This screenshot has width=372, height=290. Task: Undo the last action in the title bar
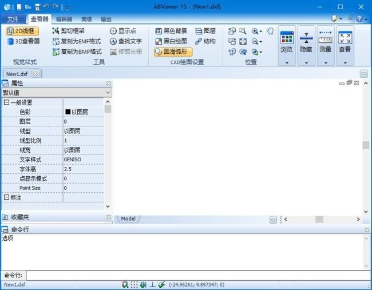click(x=46, y=7)
